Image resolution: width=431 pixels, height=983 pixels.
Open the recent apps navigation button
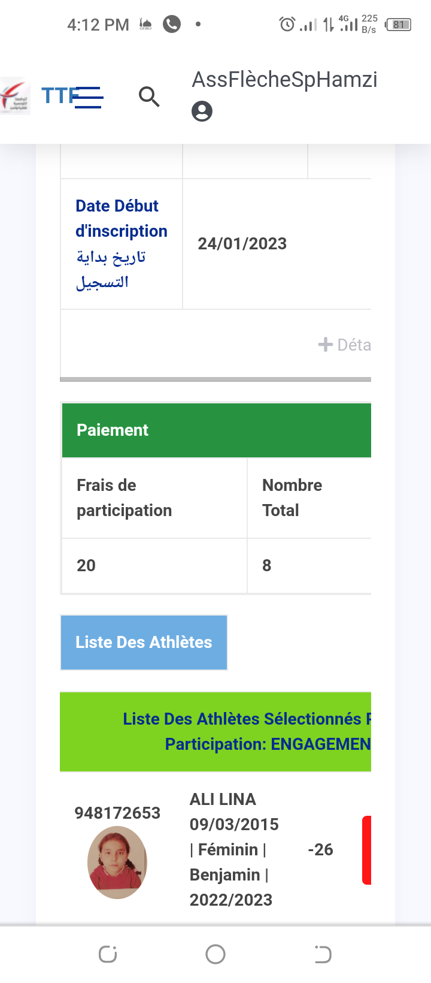pyautogui.click(x=108, y=954)
